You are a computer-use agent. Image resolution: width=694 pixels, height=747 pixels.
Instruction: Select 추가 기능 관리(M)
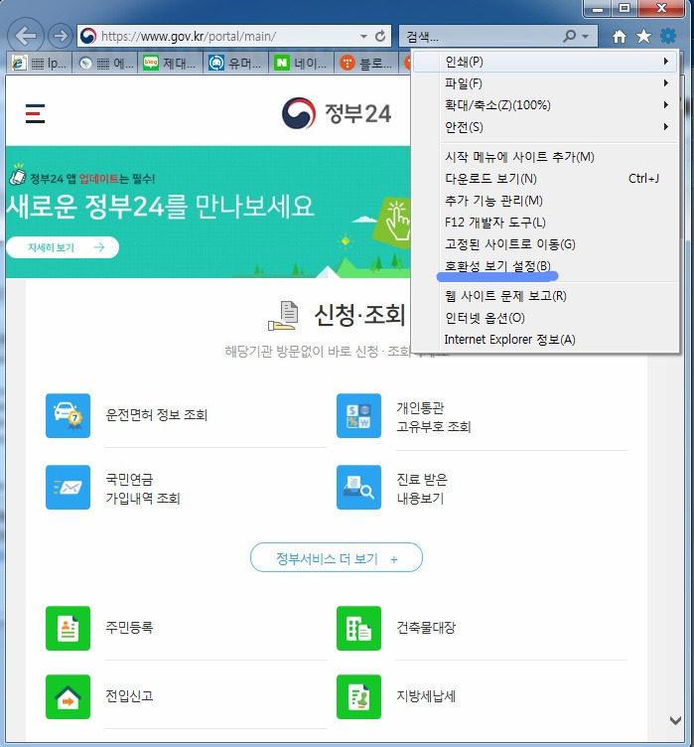pyautogui.click(x=545, y=201)
